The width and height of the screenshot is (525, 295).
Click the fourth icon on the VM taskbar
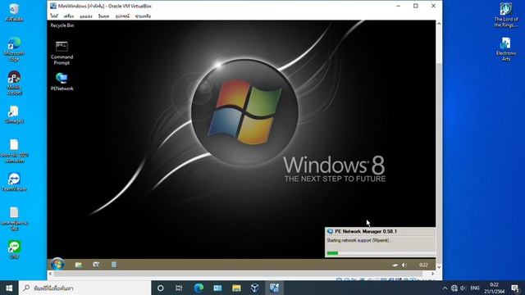coord(114,265)
